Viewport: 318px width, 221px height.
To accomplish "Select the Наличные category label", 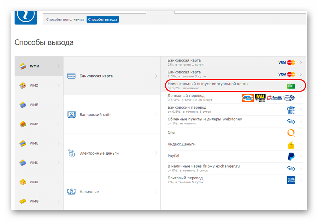I will pos(89,192).
